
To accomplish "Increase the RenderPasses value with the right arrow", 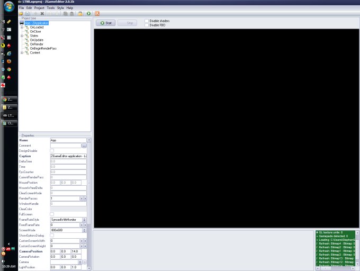I will (85, 198).
